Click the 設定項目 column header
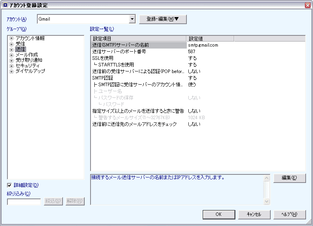313x226 pixels. [x=138, y=38]
